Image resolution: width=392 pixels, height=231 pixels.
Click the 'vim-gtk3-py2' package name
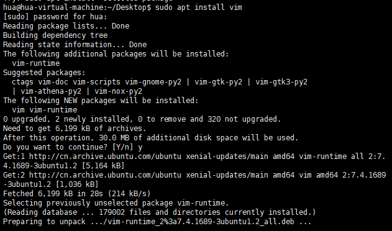click(281, 82)
